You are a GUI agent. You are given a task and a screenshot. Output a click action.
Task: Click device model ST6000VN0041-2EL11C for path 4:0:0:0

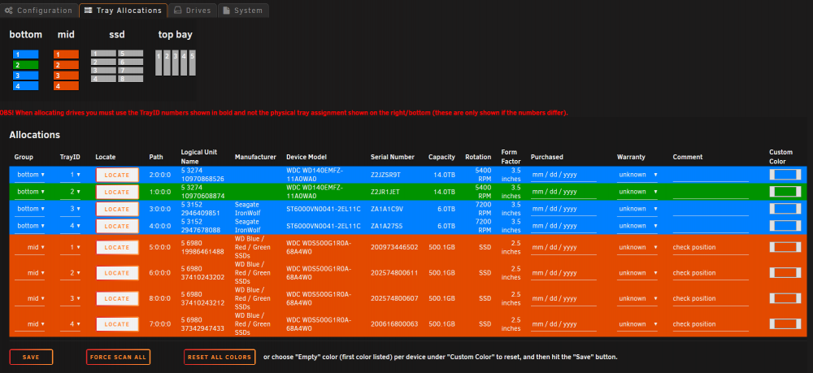click(323, 226)
